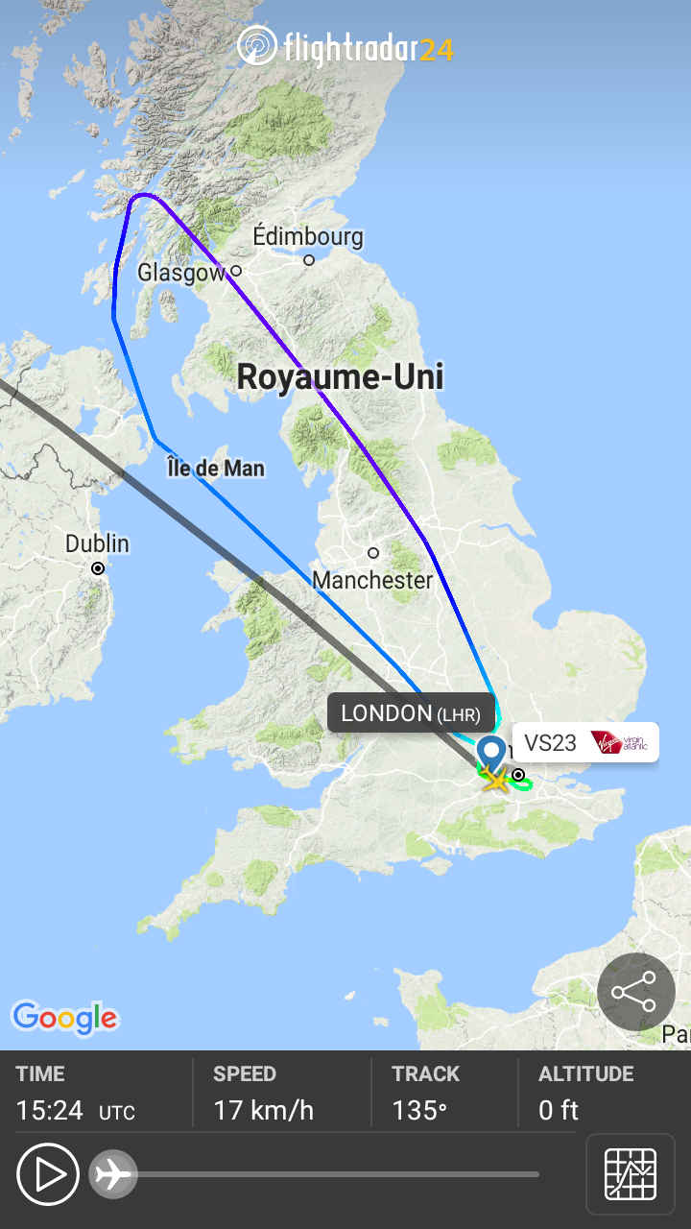Open the VS23 Virgin Atlantic flight label
This screenshot has width=691, height=1229.
pos(585,742)
